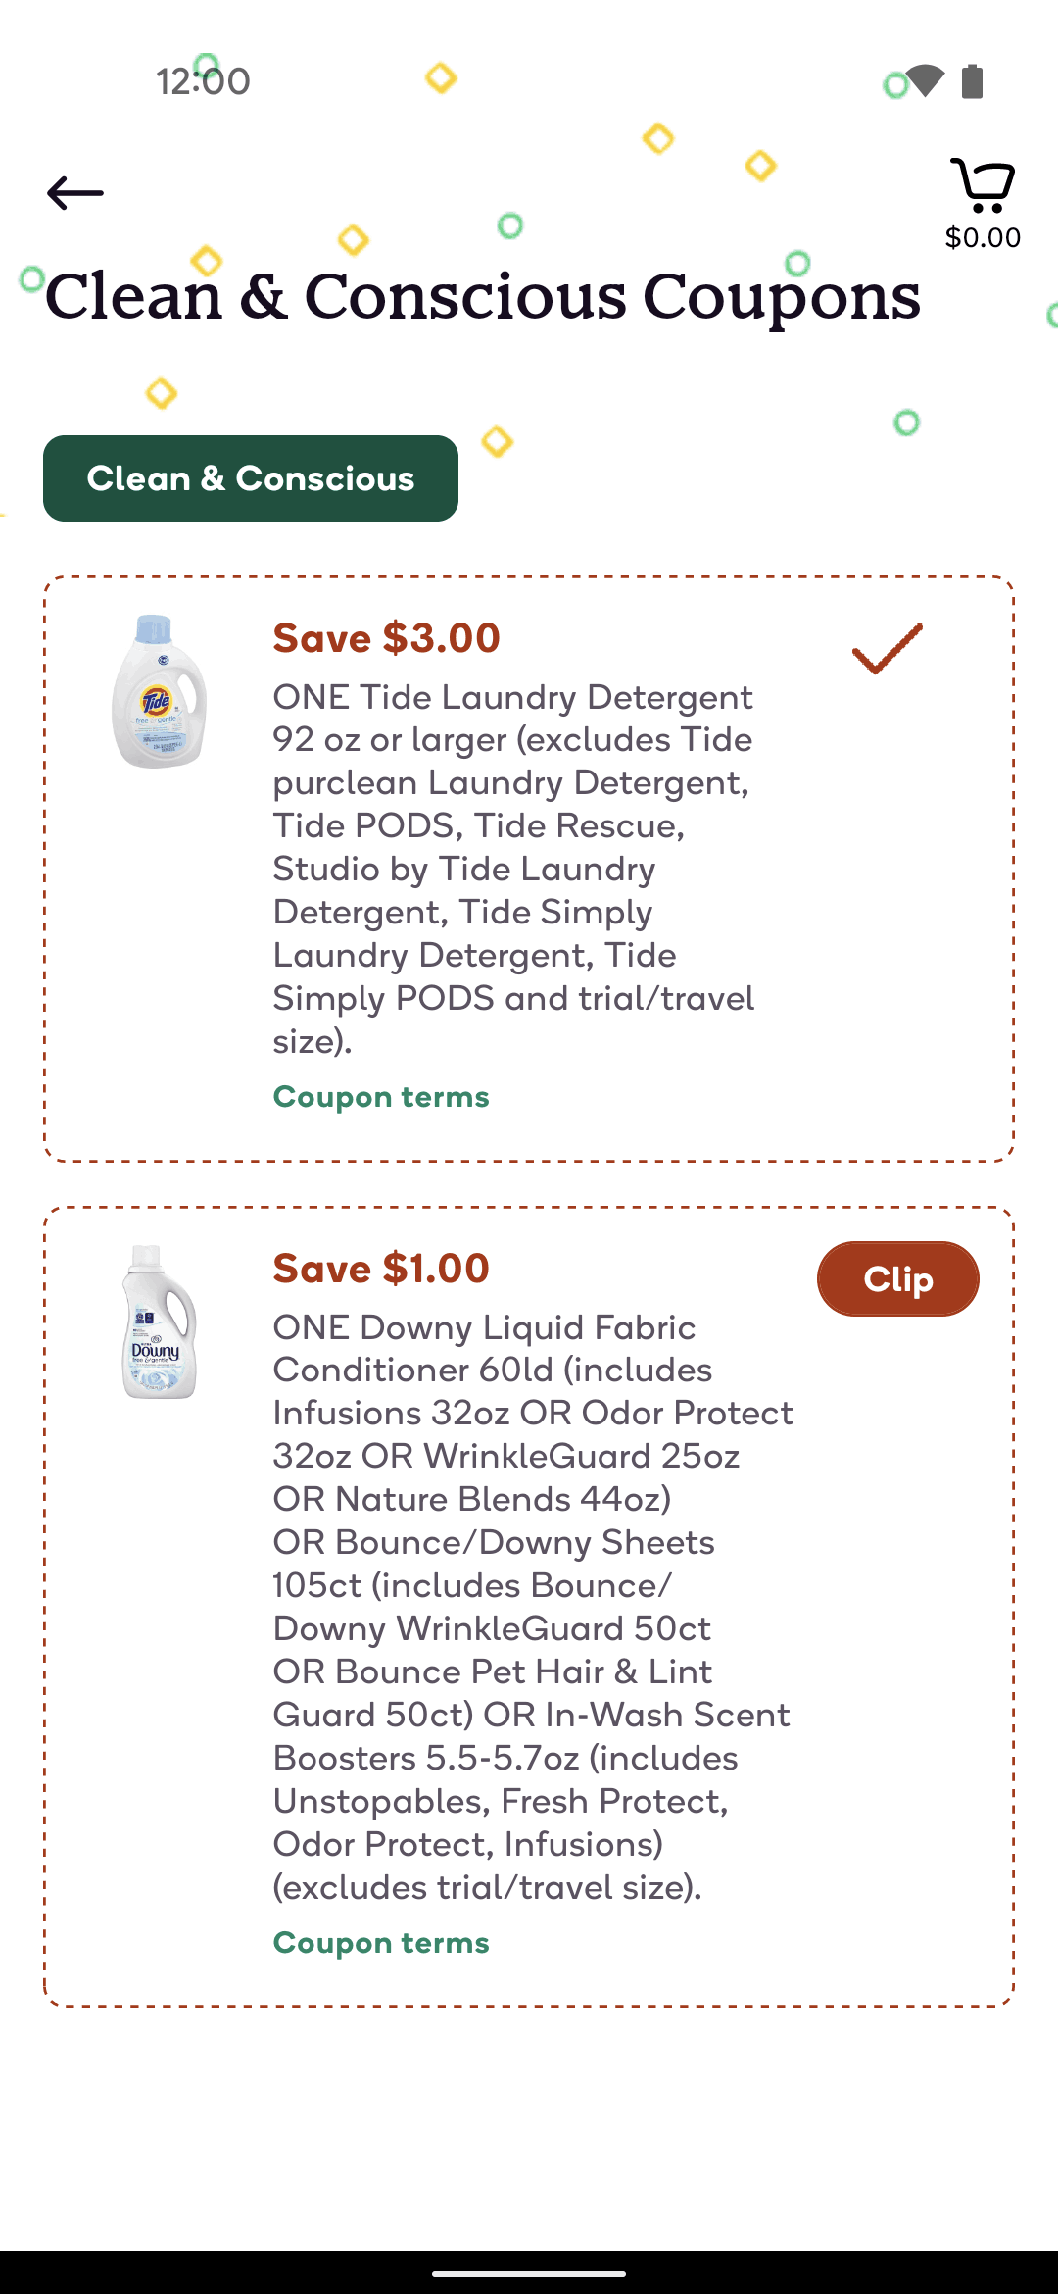Screen dimensions: 1058x2294
Task: Open Coupon terms for Downy coupon
Action: (381, 1943)
